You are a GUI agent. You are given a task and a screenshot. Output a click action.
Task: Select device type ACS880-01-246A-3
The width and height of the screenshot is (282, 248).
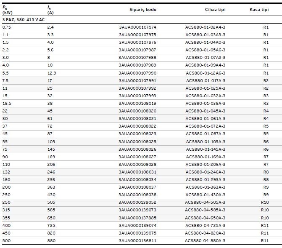coord(206,172)
